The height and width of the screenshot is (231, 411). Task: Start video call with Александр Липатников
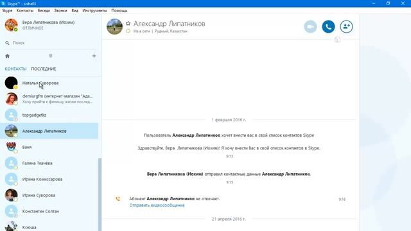point(310,27)
